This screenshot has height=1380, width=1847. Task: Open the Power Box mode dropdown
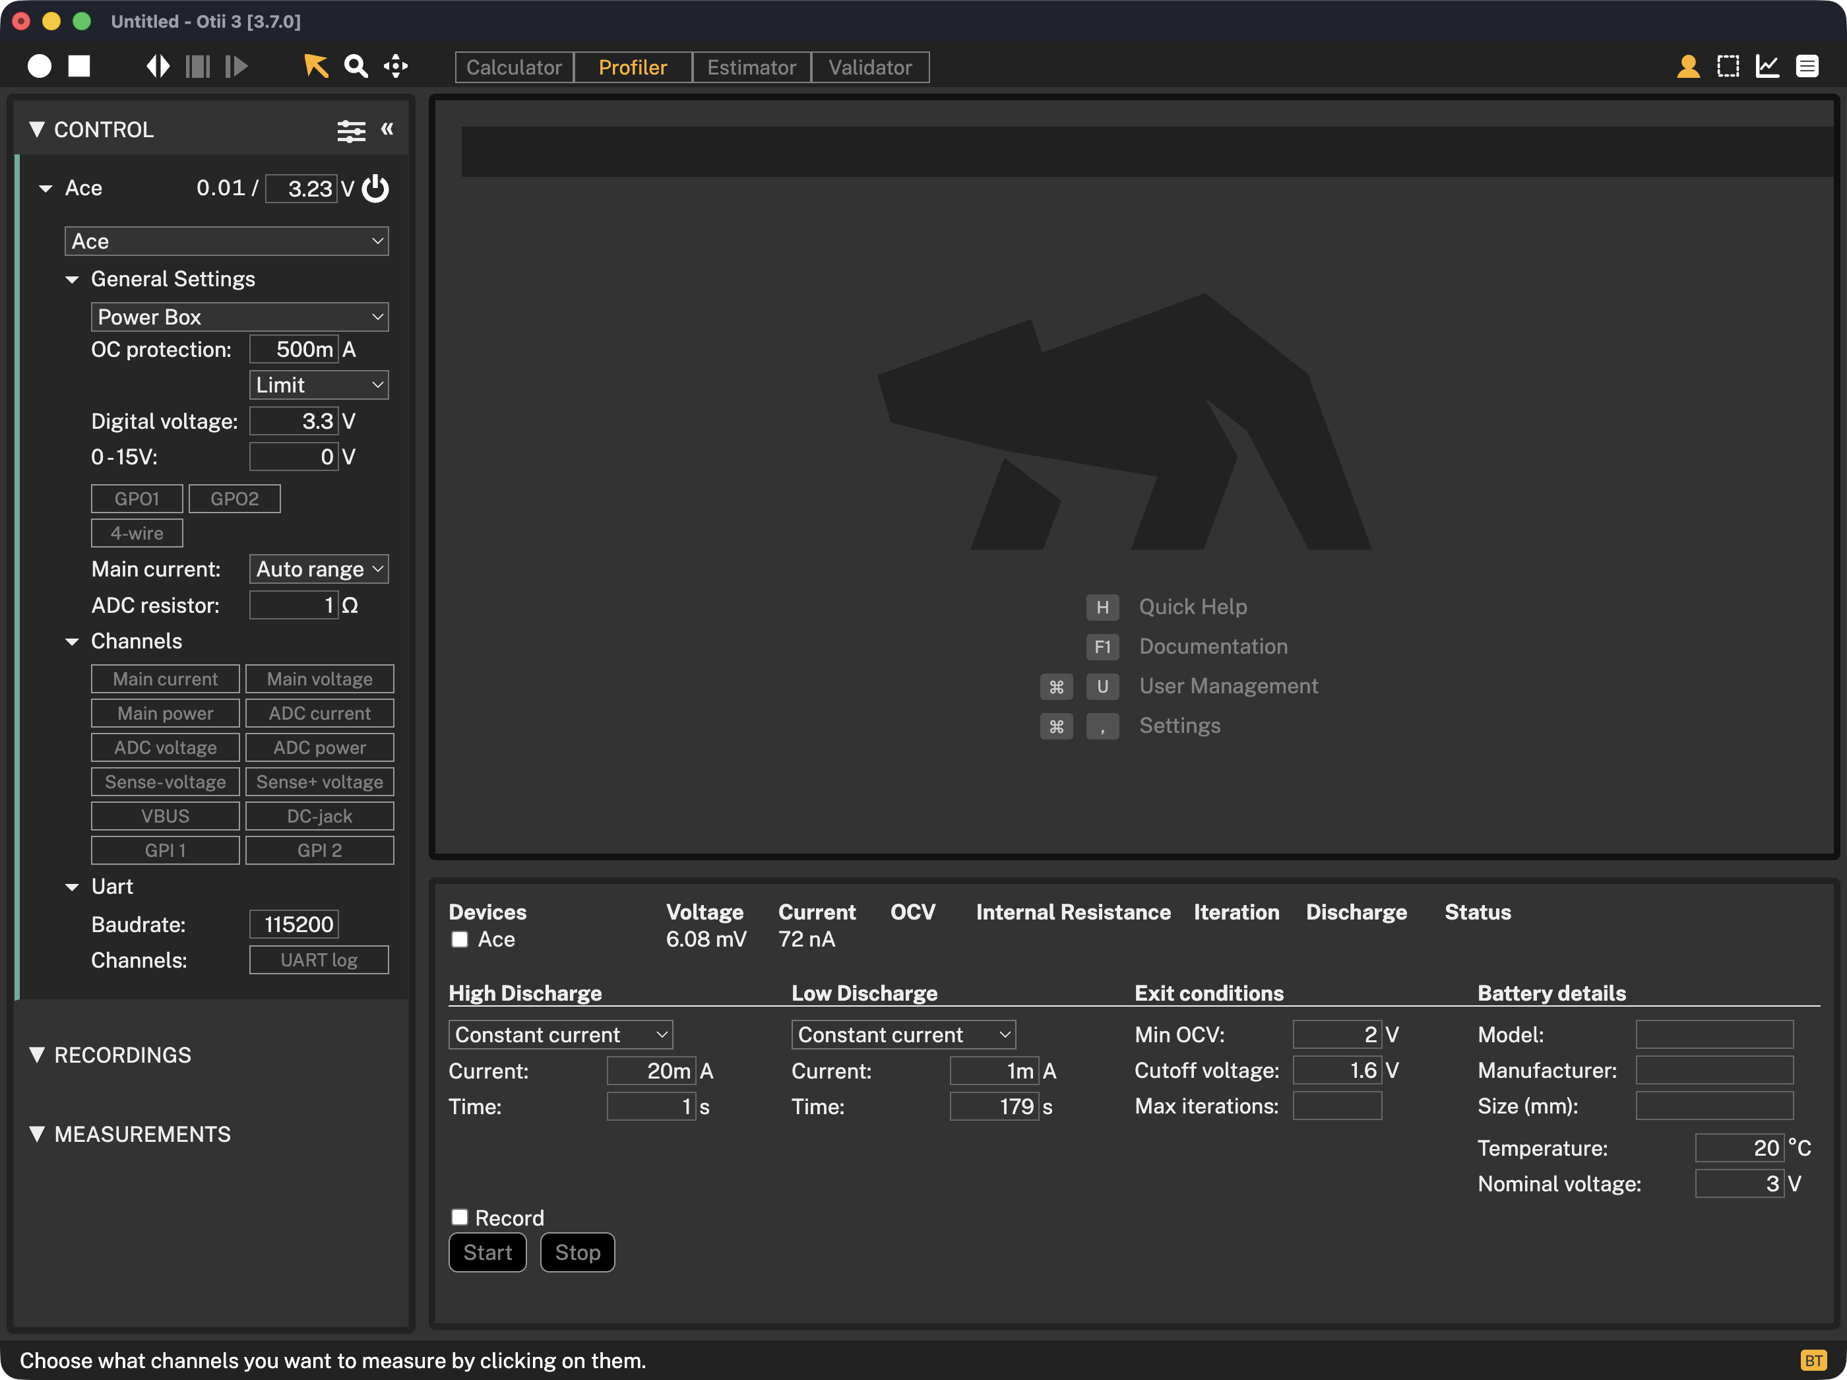(239, 317)
